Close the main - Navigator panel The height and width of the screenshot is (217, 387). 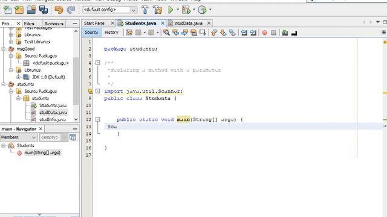[x=41, y=129]
